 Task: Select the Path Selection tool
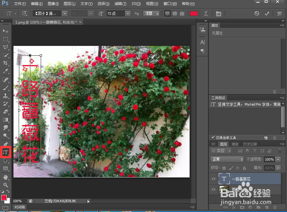tap(6, 161)
